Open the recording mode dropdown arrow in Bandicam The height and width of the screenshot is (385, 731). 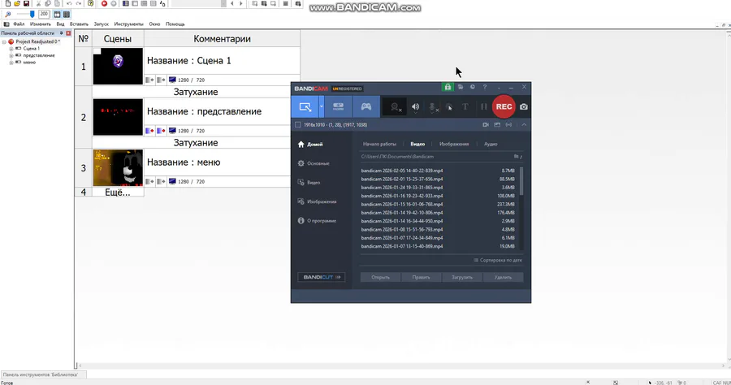pos(321,106)
